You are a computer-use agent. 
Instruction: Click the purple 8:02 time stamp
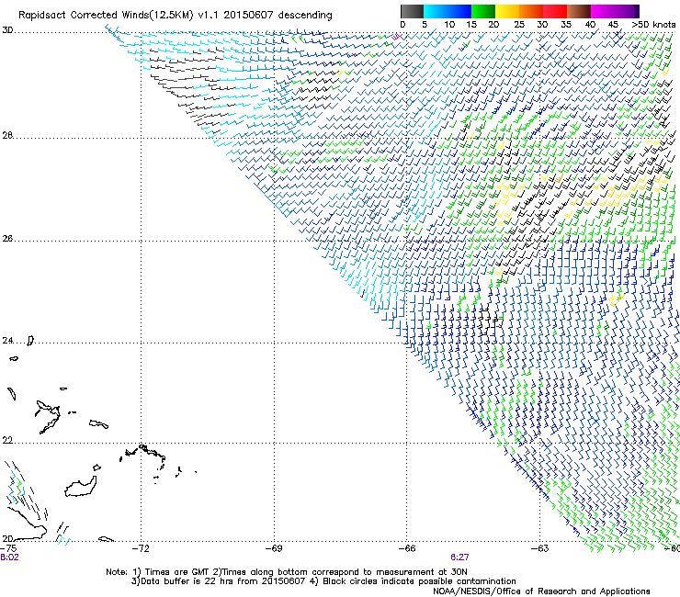click(9, 558)
